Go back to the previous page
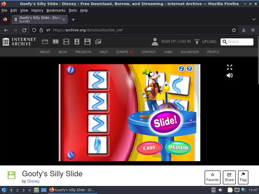The height and width of the screenshot is (194, 259). 6,30
